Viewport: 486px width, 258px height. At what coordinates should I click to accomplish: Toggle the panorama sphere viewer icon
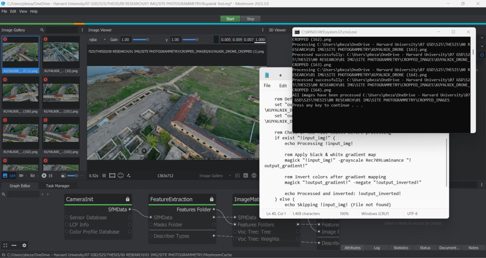[121, 176]
